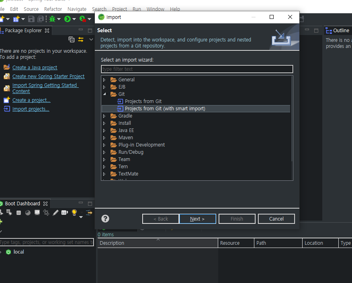Screen dimensions: 352x283
Task: Open dropdown arrow next to External Tools icon
Action: point(89,19)
